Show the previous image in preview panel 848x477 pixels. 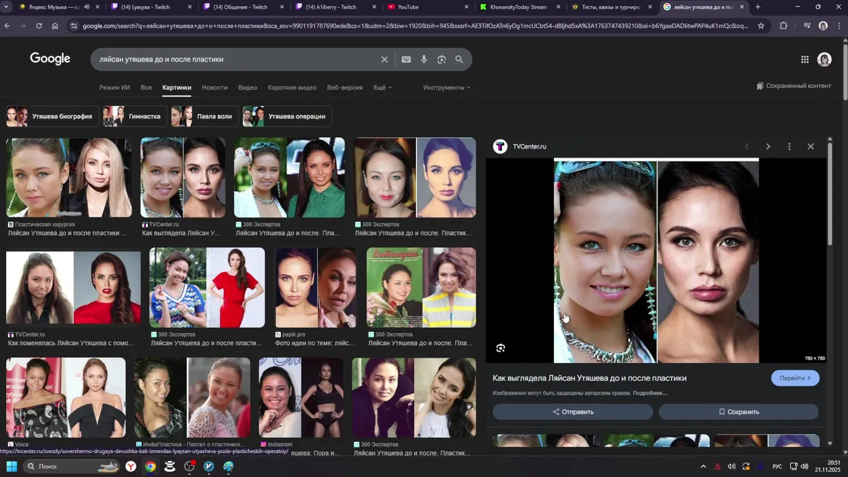(747, 146)
